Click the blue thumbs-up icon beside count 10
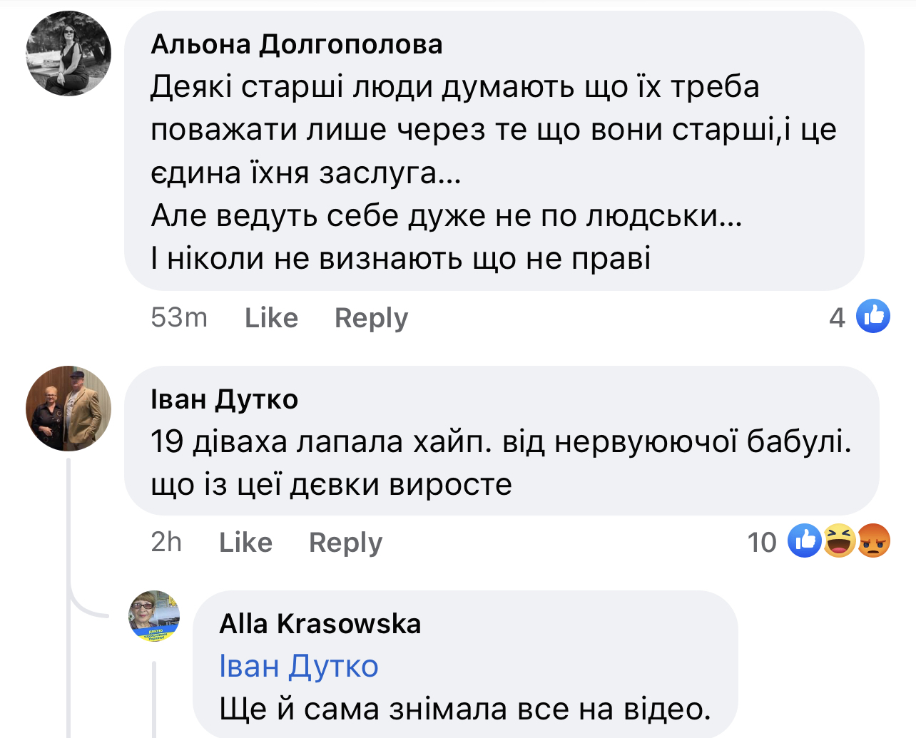 [805, 541]
